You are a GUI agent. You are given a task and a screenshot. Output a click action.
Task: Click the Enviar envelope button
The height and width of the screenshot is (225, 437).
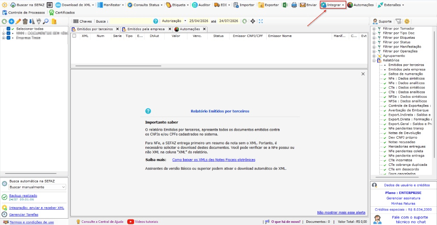[308, 5]
